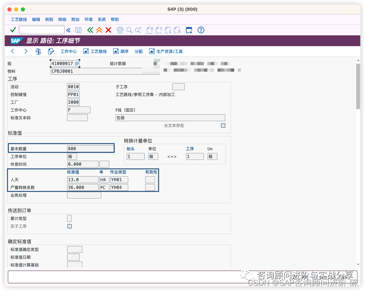
Task: Click the 人天 standard value 13.0
Action: coord(83,180)
